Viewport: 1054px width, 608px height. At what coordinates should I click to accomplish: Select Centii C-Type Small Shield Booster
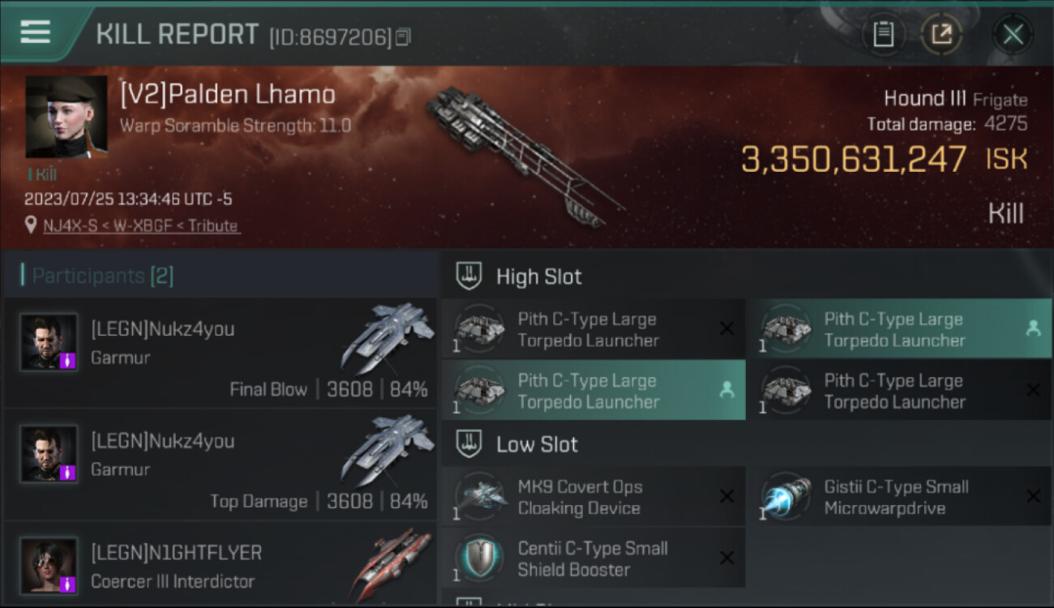tap(593, 559)
